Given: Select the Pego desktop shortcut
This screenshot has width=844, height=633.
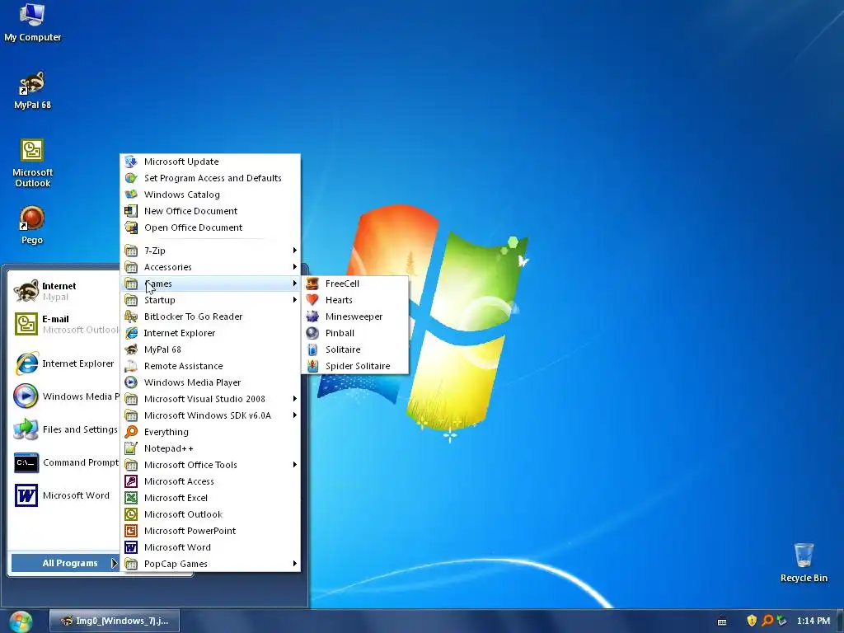Looking at the screenshot, I should pos(32,226).
